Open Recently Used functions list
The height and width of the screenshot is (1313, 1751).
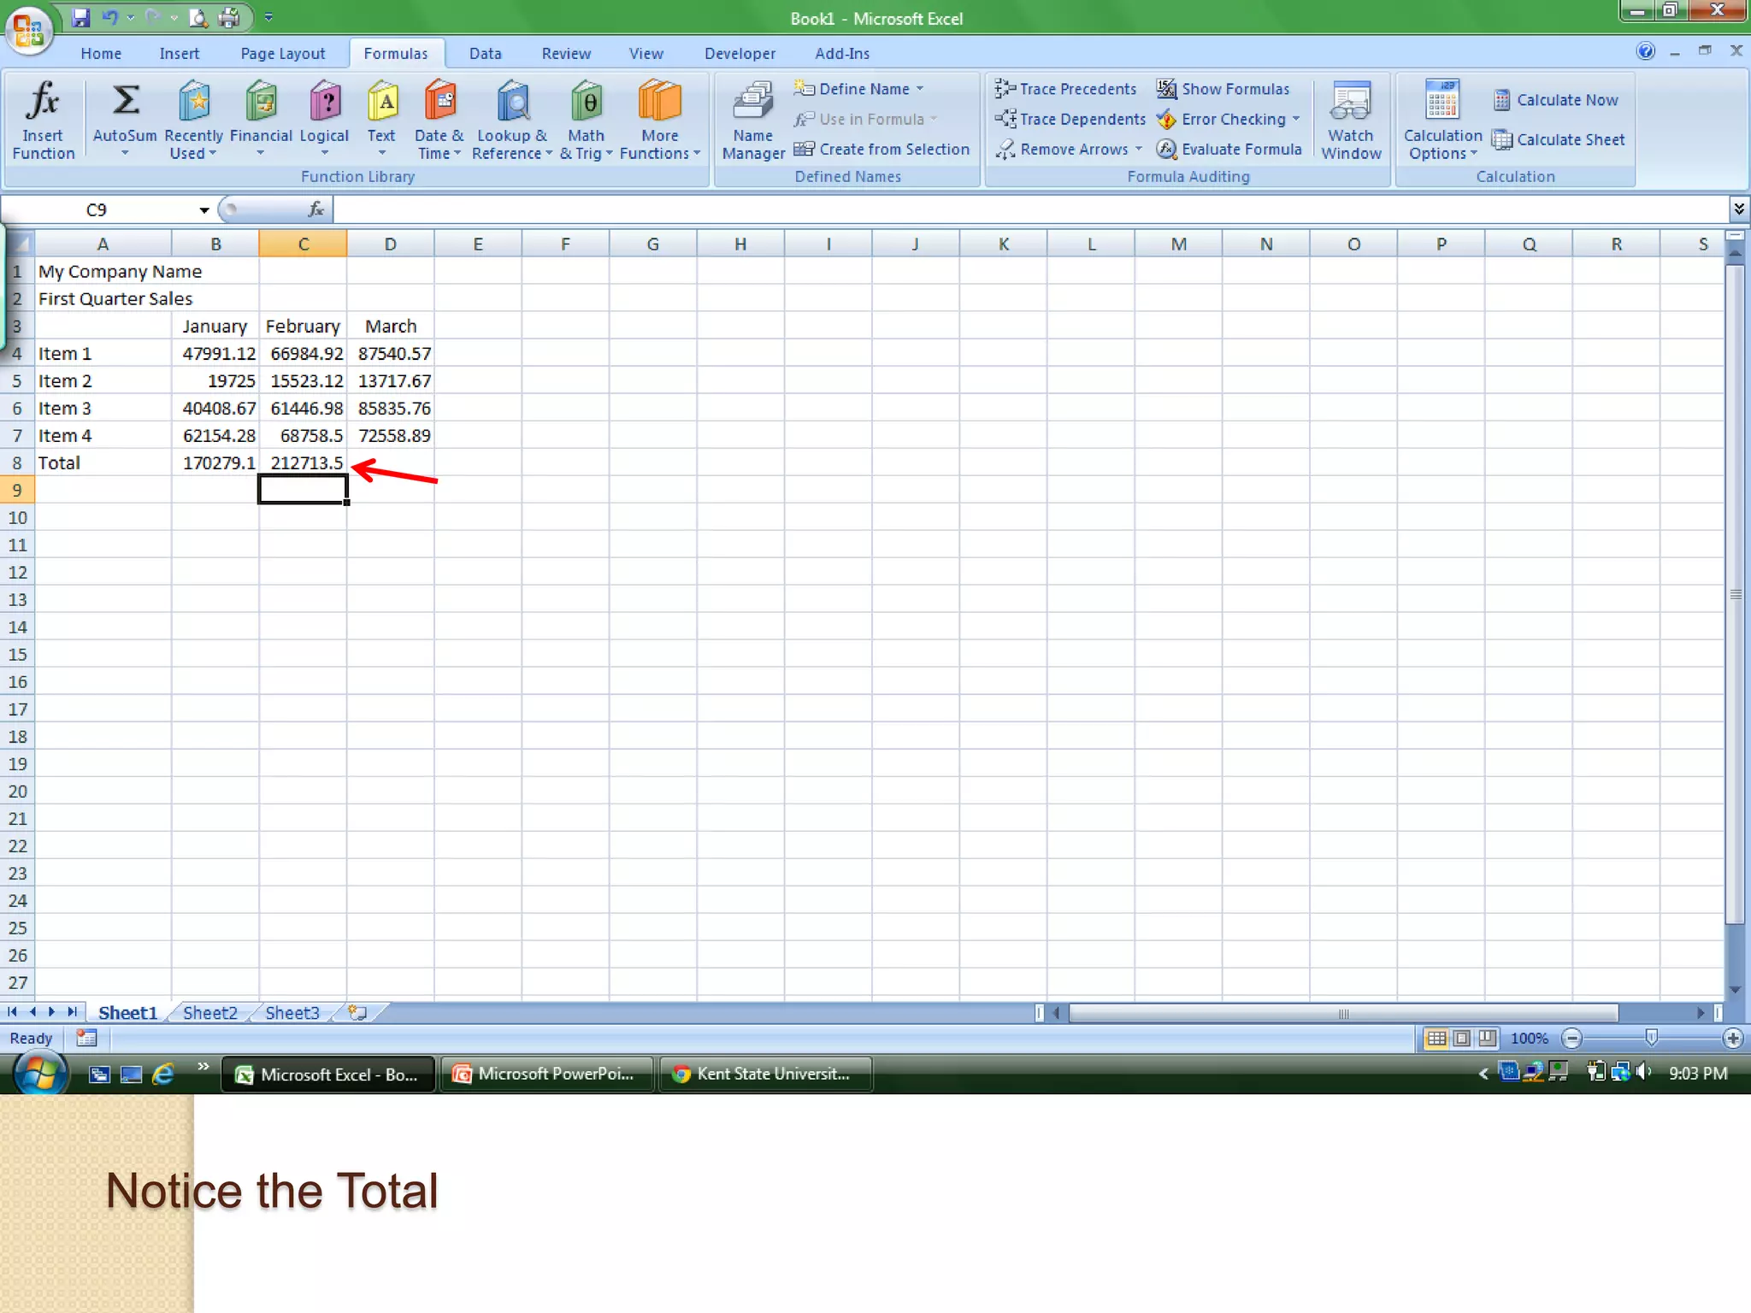pyautogui.click(x=194, y=120)
